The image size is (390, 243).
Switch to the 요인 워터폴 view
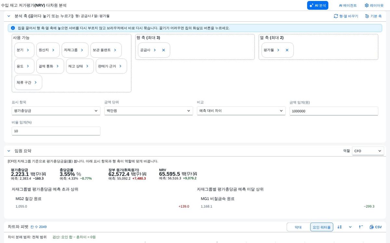(322, 227)
